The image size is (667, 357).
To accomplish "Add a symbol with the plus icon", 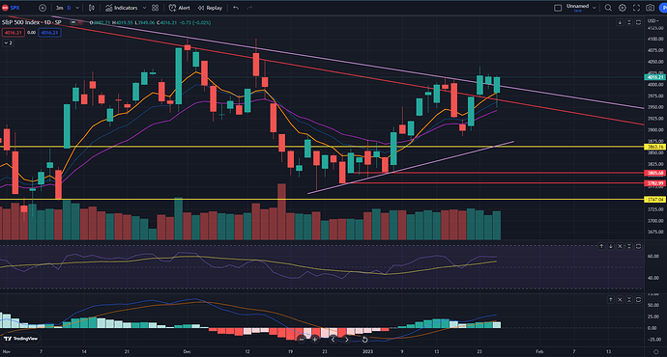I will point(43,8).
